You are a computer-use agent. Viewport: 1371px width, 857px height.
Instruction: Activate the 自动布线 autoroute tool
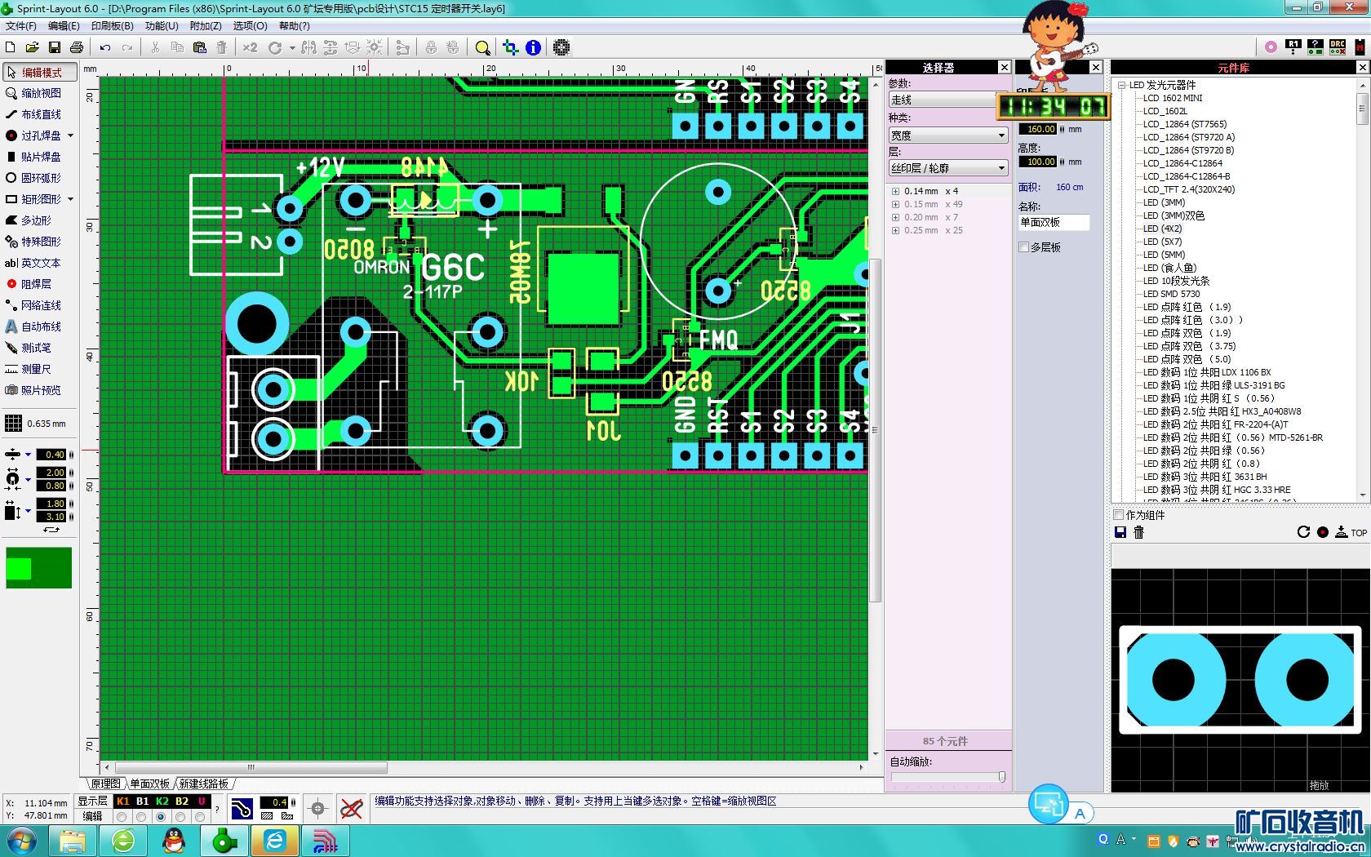tap(40, 326)
